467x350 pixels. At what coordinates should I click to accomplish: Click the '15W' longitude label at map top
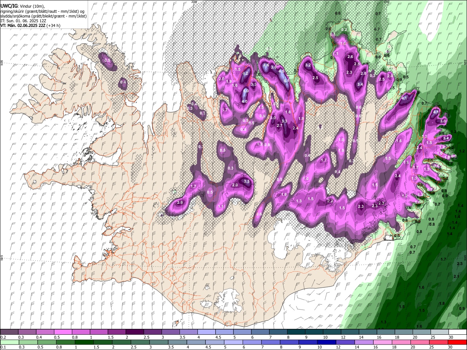(x=386, y=2)
